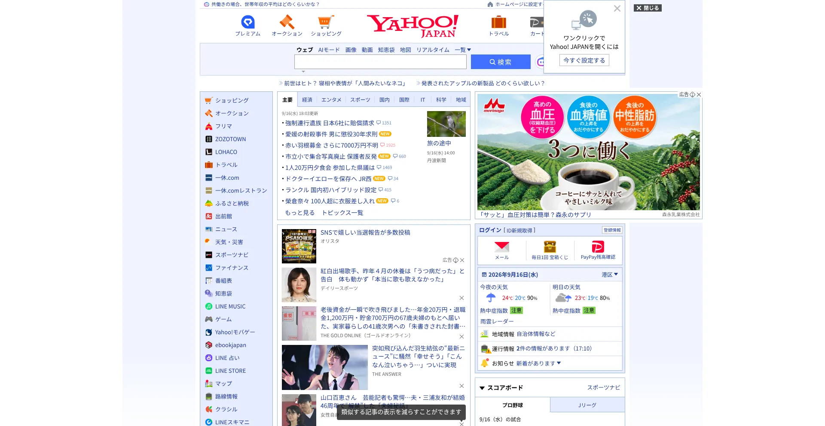Image resolution: width=825 pixels, height=426 pixels.
Task: Click the お知らせ bell icon
Action: click(x=485, y=363)
